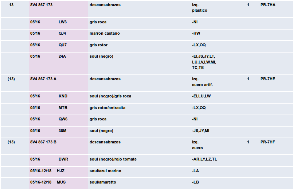The width and height of the screenshot is (293, 189).
Task: Select color code 38M
Action: click(x=63, y=131)
